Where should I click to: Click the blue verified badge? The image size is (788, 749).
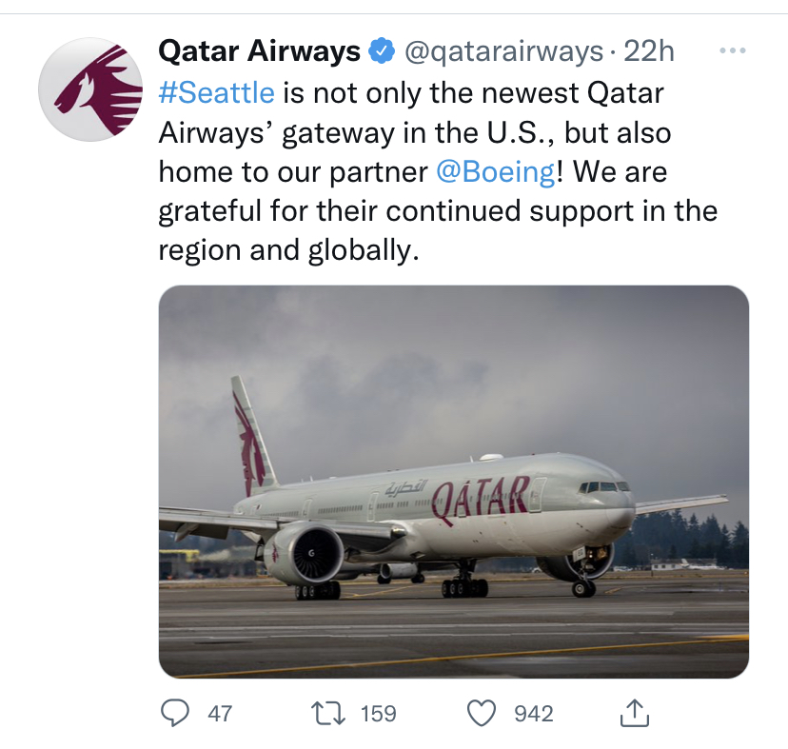point(382,50)
